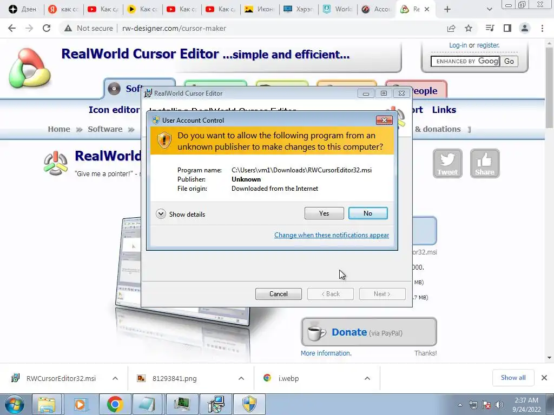Go to Software breadcrumb
The width and height of the screenshot is (554, 415).
[105, 129]
